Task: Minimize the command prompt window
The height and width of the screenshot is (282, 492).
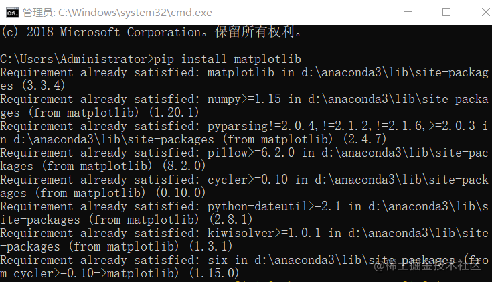Action: pos(414,12)
